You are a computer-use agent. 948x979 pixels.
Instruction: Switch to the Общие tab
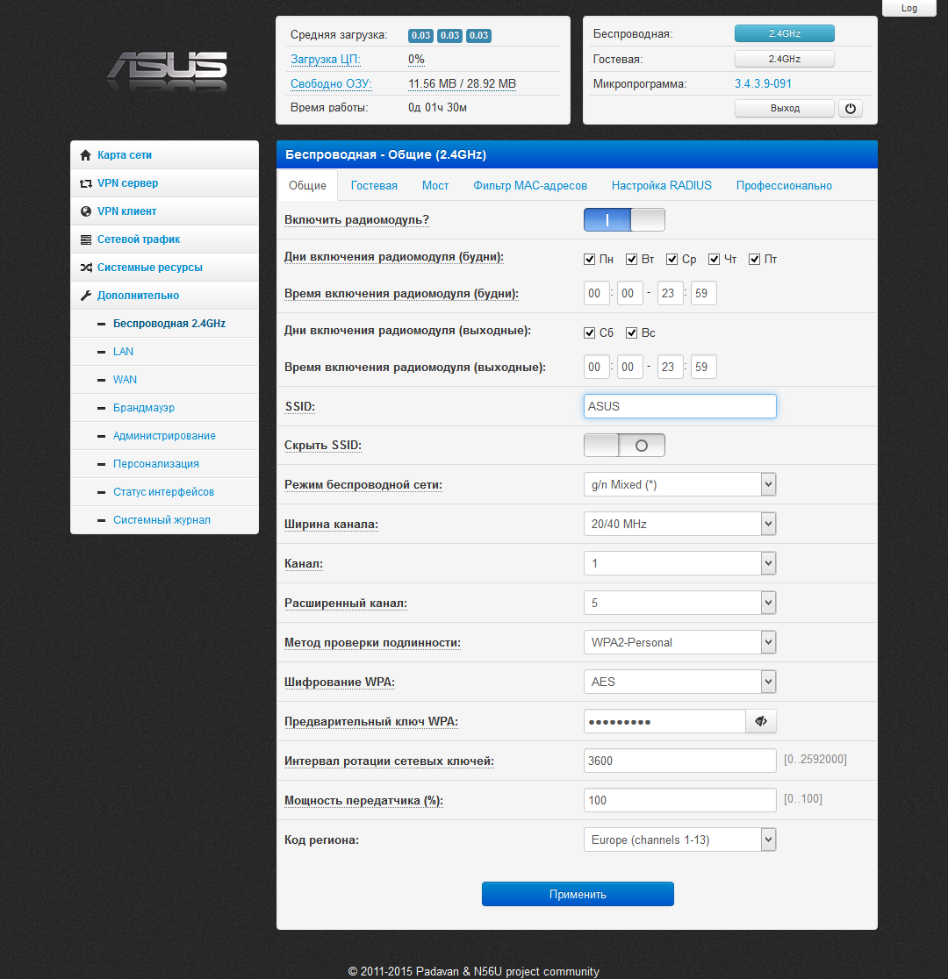307,185
